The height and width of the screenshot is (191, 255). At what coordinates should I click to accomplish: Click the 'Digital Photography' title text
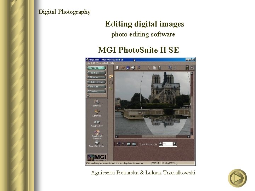pyautogui.click(x=64, y=12)
